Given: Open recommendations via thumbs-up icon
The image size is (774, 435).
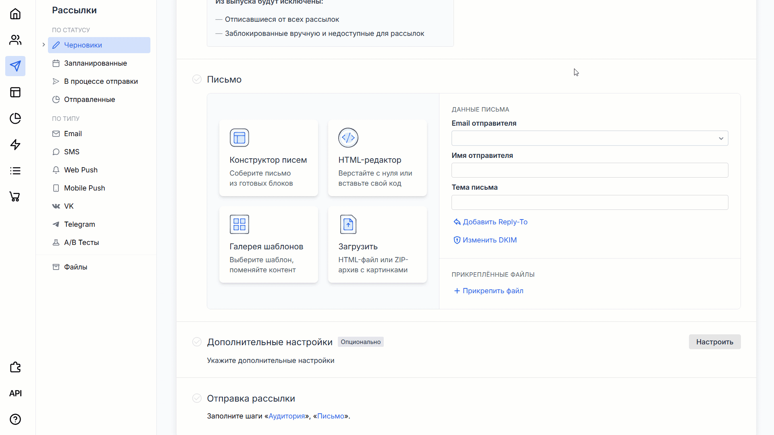Looking at the screenshot, I should 15,367.
